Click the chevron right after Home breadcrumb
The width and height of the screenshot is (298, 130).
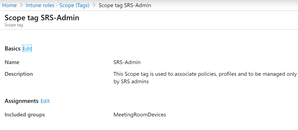[x=21, y=5]
